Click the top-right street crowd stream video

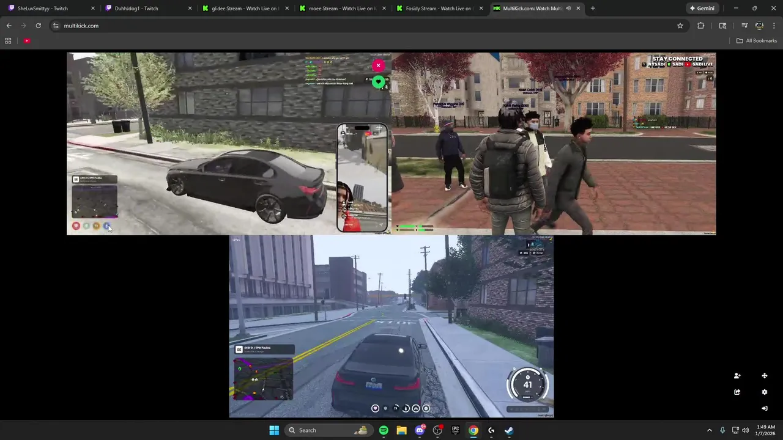click(554, 144)
